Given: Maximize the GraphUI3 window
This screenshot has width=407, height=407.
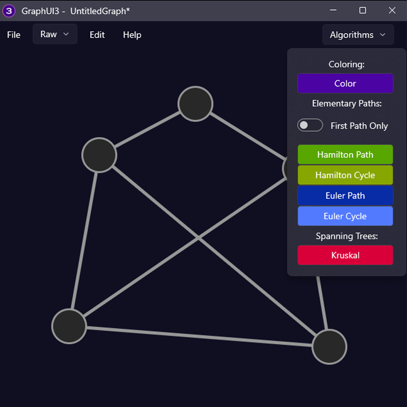Looking at the screenshot, I should (363, 10).
